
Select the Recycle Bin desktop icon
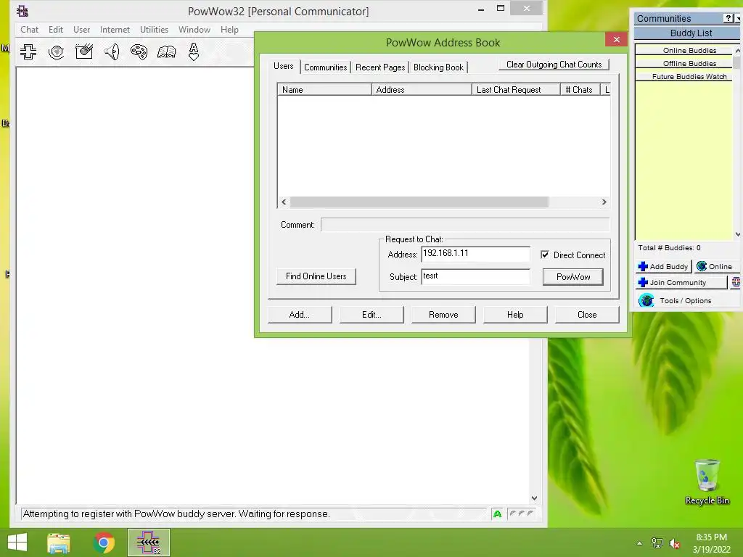point(707,482)
